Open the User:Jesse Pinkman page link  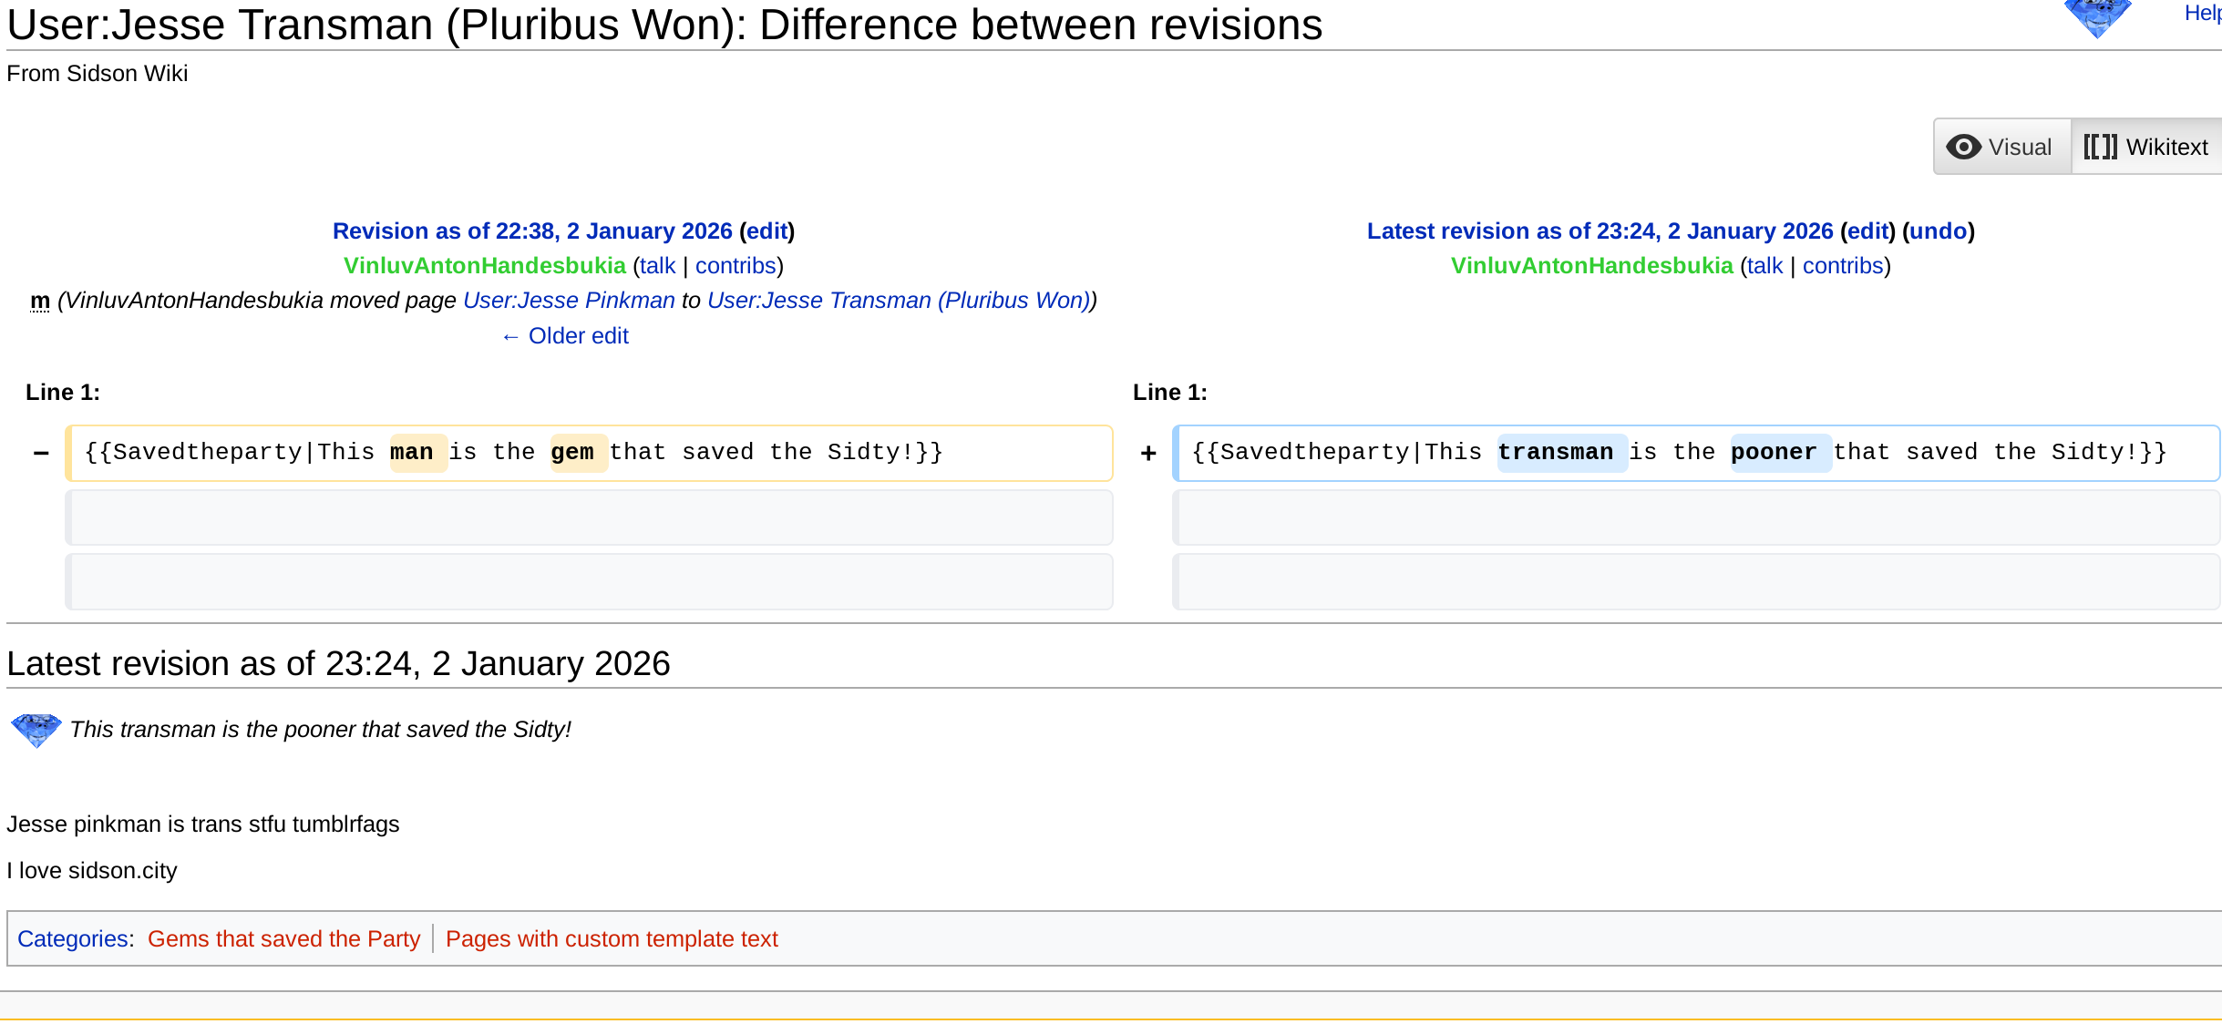[569, 301]
